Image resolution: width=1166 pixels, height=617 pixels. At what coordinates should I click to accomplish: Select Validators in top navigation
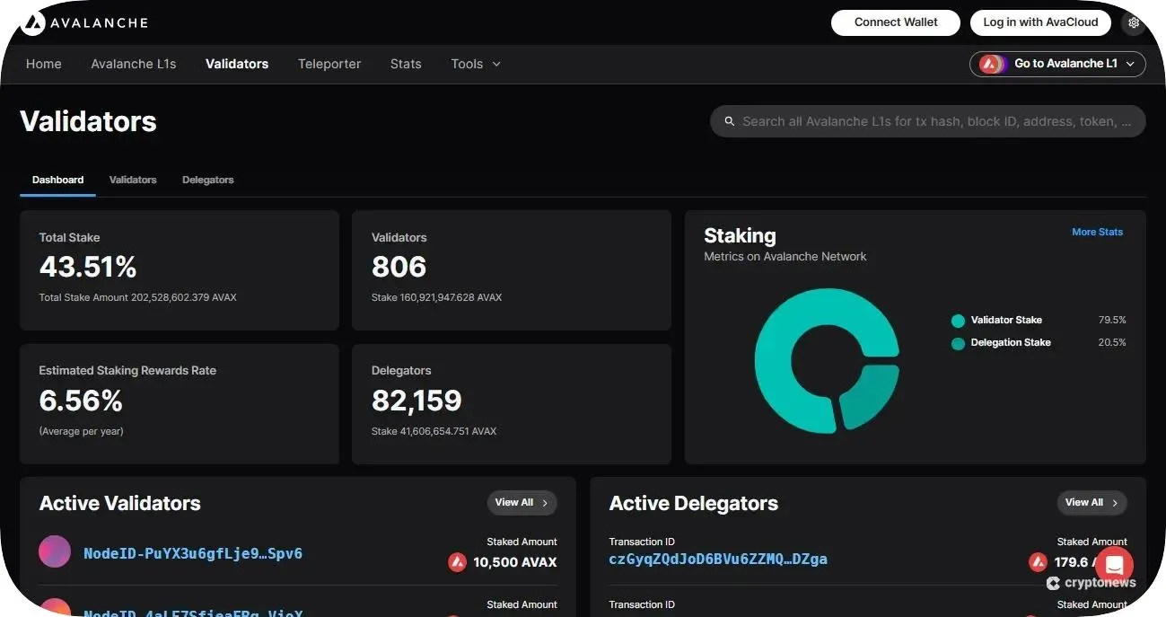(x=237, y=64)
